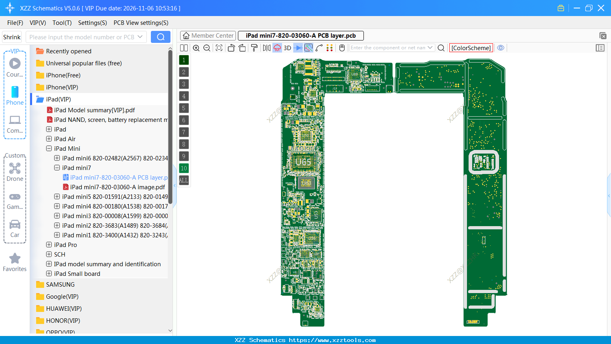Screen dimensions: 611x344
Task: Select the Zoom Out tool
Action: coord(206,48)
